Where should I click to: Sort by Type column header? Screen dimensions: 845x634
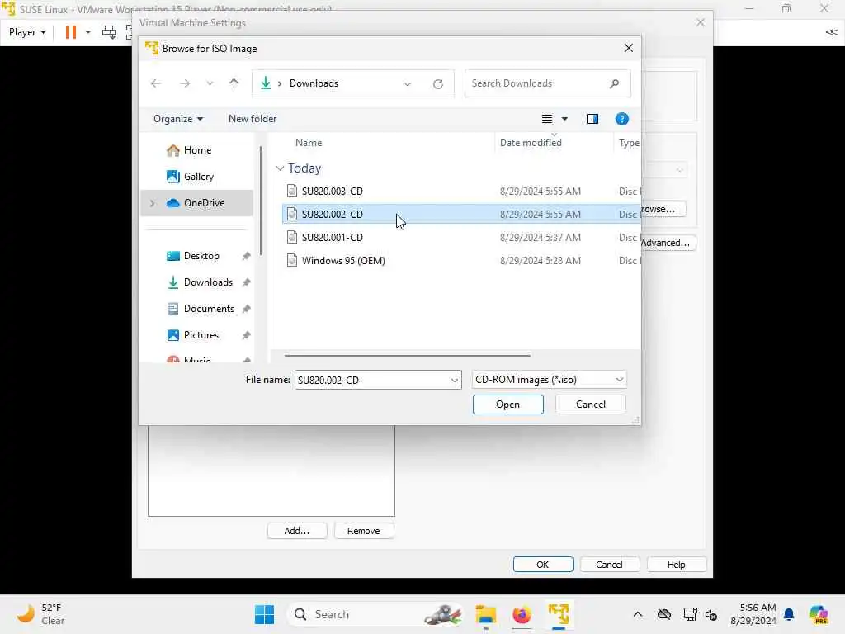(x=628, y=143)
